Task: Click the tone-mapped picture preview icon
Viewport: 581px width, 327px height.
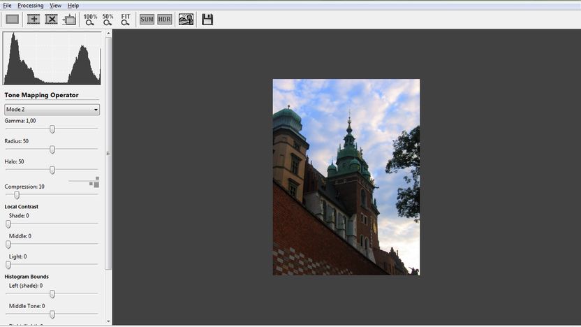Action: click(x=186, y=20)
